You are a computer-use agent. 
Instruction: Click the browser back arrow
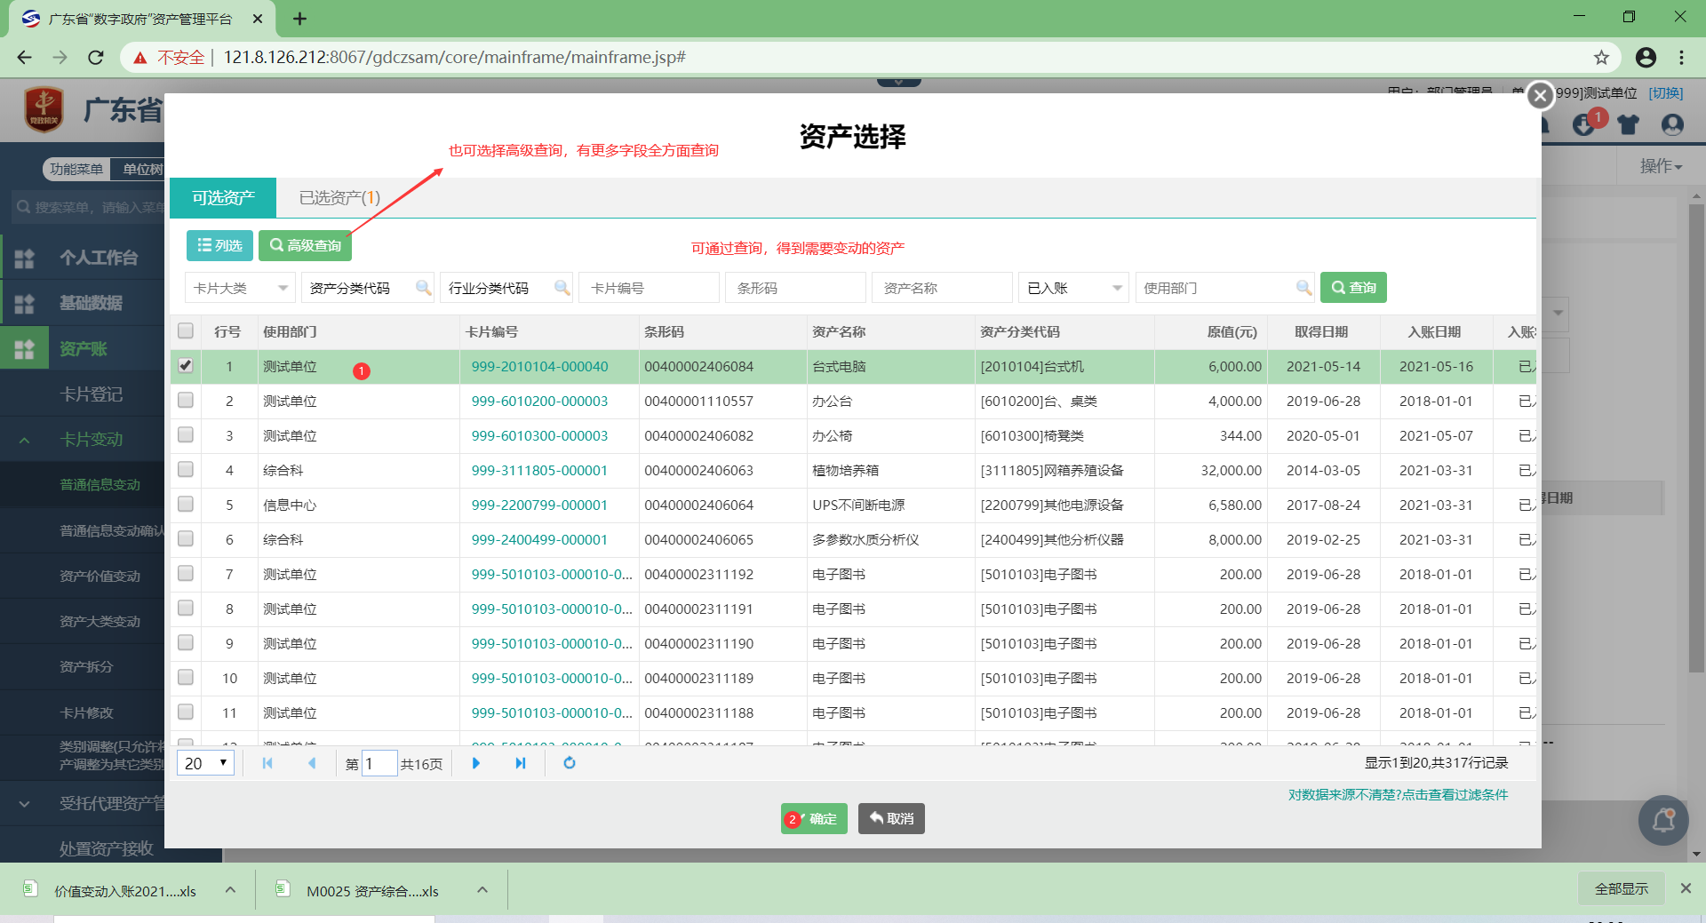[x=24, y=58]
